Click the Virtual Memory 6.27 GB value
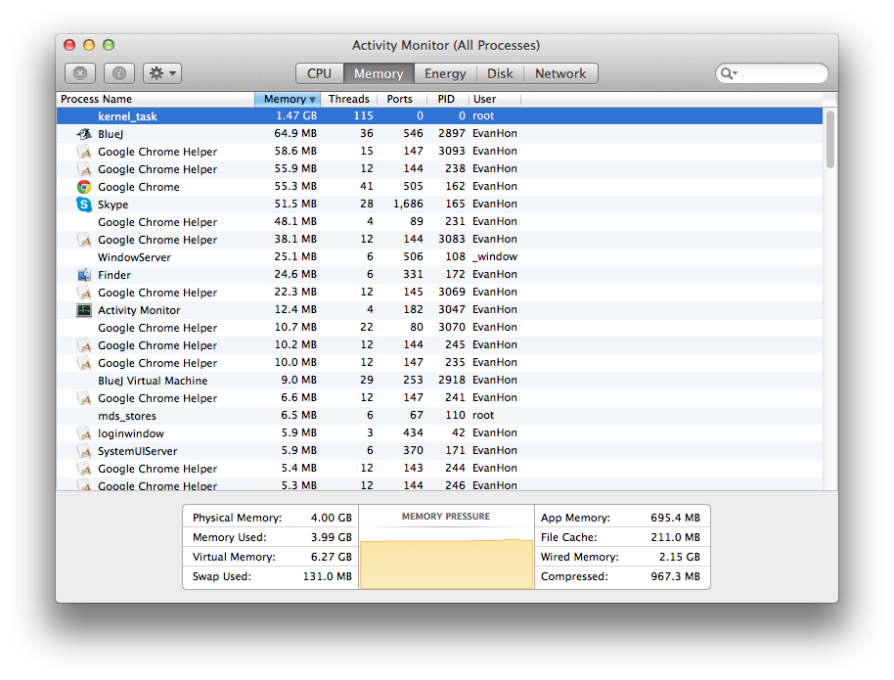This screenshot has width=894, height=680. [332, 557]
